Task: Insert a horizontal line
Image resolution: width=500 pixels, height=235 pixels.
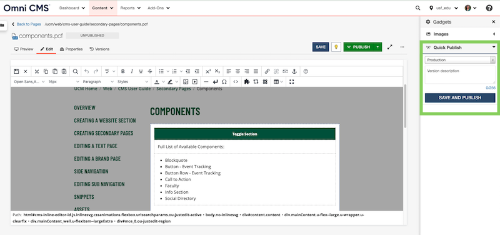Action: pyautogui.click(x=206, y=82)
